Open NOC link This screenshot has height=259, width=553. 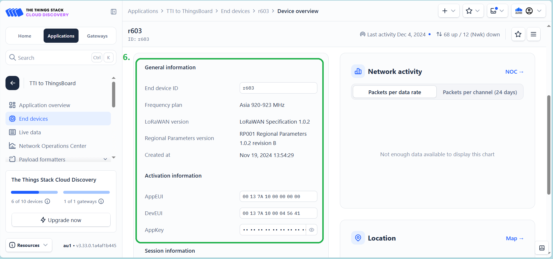pos(514,72)
